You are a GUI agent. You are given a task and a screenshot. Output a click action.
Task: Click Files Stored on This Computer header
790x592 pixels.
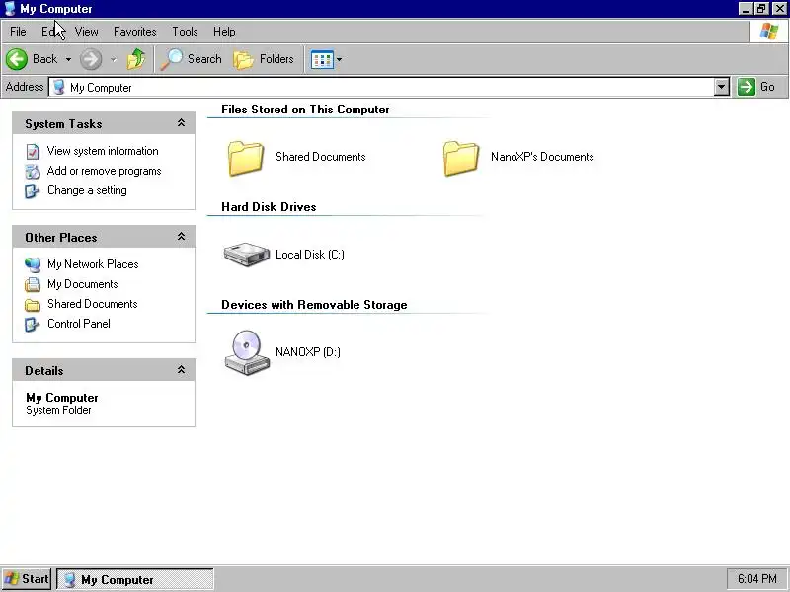[x=305, y=110]
